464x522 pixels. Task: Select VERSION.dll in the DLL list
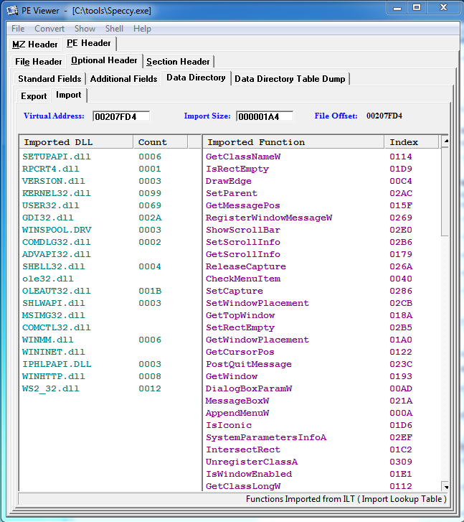pos(54,181)
